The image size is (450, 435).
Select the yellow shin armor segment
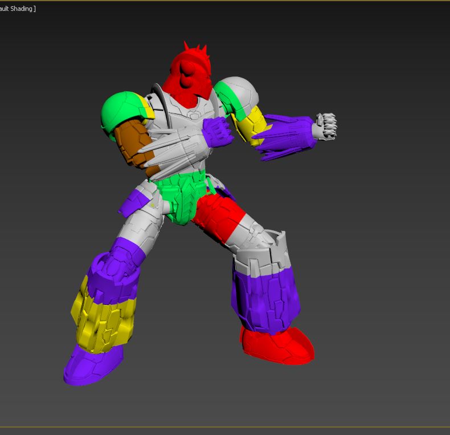click(103, 315)
